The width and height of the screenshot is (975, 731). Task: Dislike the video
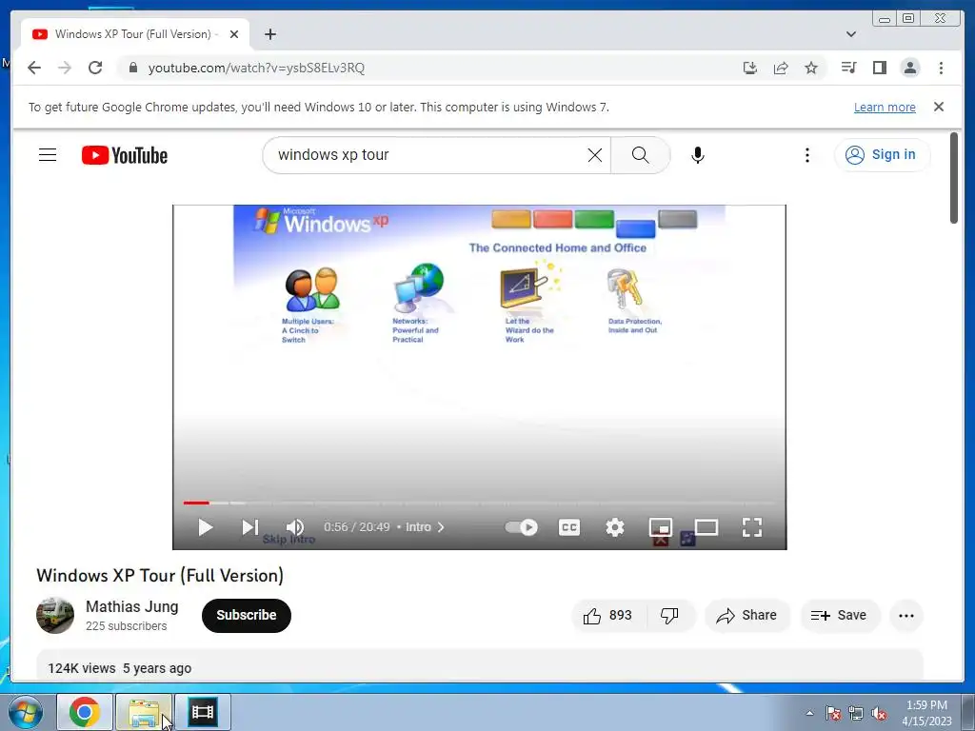click(669, 616)
